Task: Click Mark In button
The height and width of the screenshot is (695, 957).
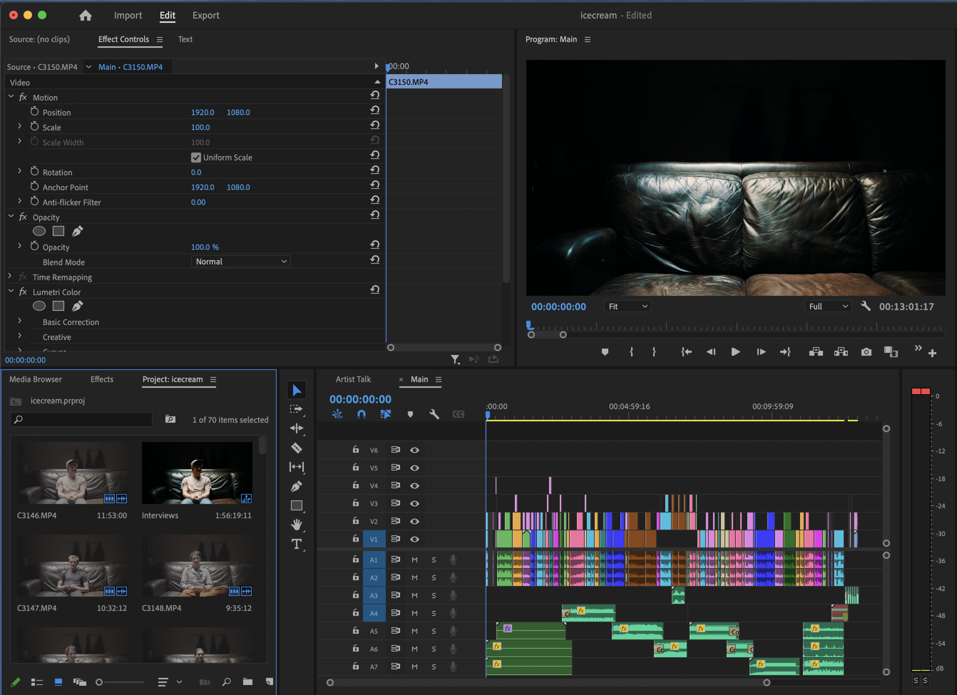Action: [632, 352]
